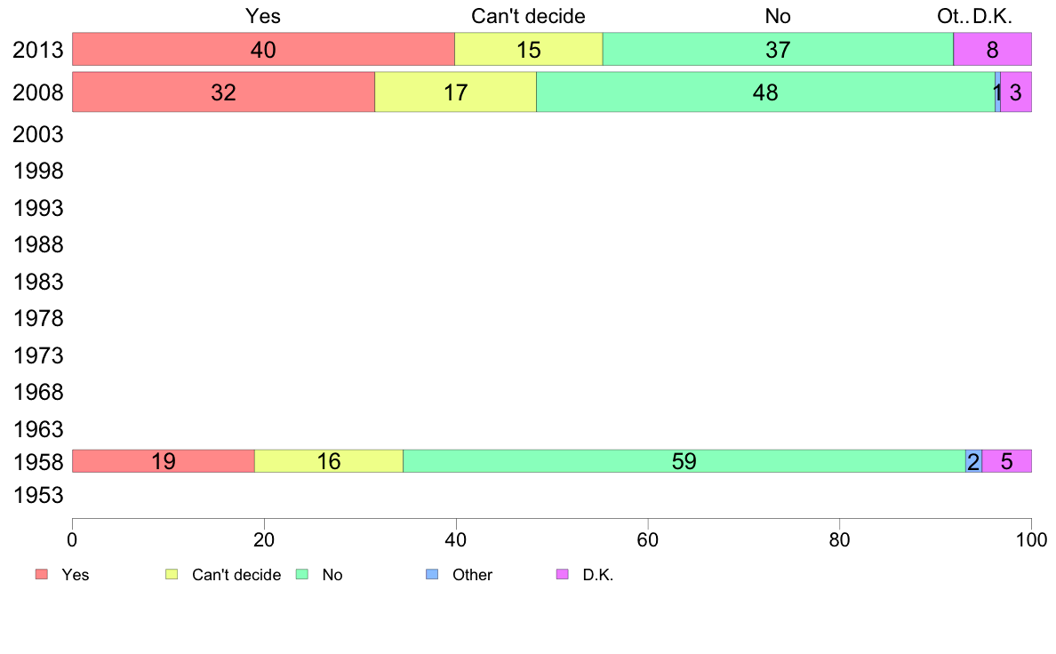Select the 2008 Yes bar segment showing 32
The width and height of the screenshot is (1056, 654).
click(223, 92)
